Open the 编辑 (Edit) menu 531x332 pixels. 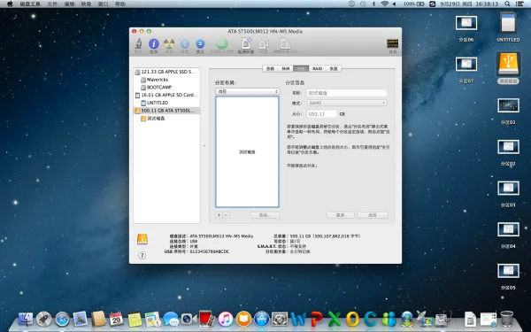pos(69,4)
